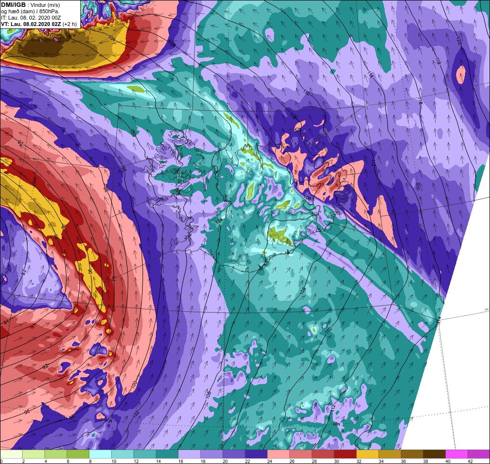490x464 pixels.
Task: Select the dark teal 14–16 m/s legend swatch
Action: coord(167,454)
